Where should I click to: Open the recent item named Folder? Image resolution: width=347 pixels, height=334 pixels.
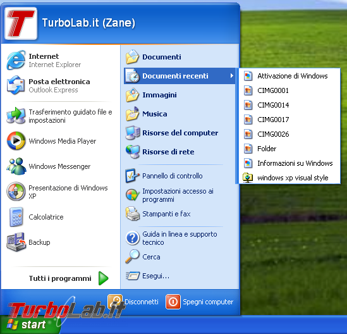(289, 149)
